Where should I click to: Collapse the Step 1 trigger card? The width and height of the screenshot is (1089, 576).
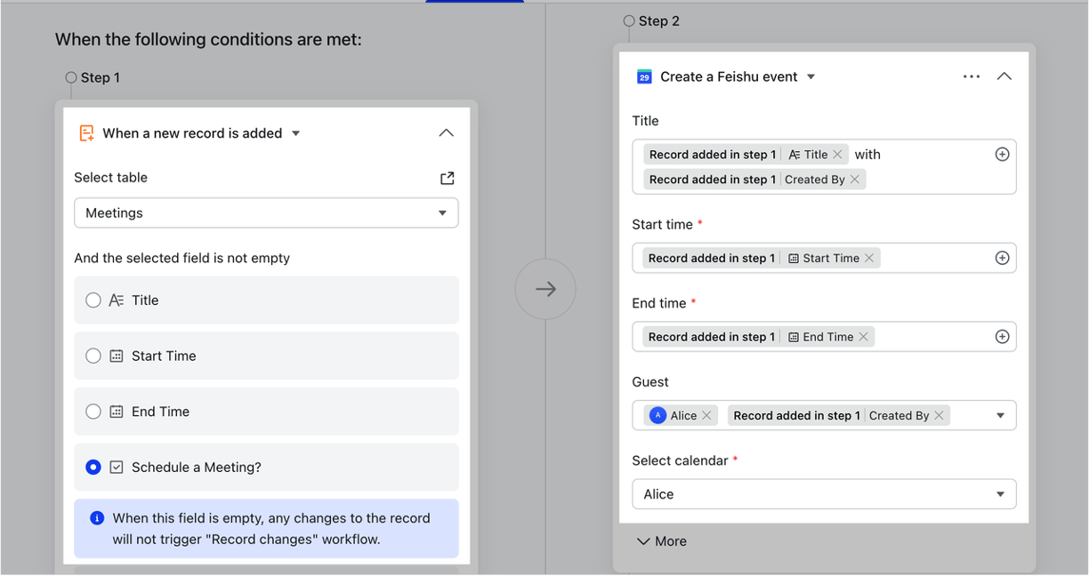[x=447, y=133]
